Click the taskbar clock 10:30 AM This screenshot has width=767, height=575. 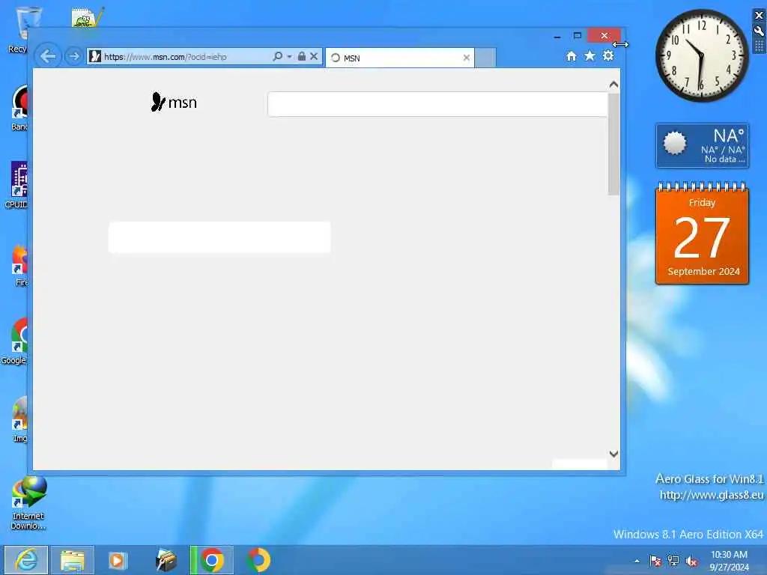coord(729,560)
